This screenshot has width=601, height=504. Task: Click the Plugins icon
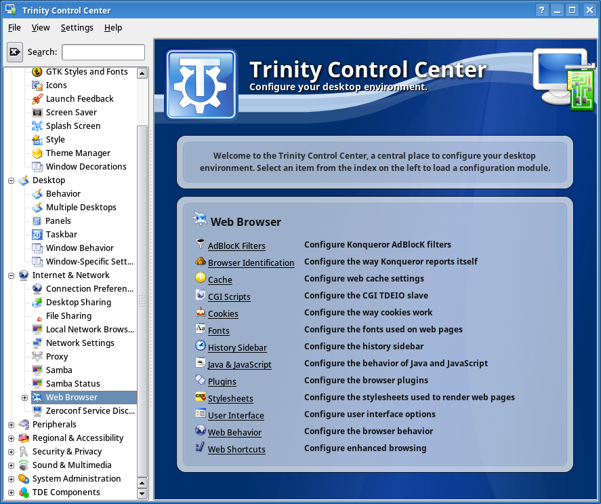coord(200,379)
